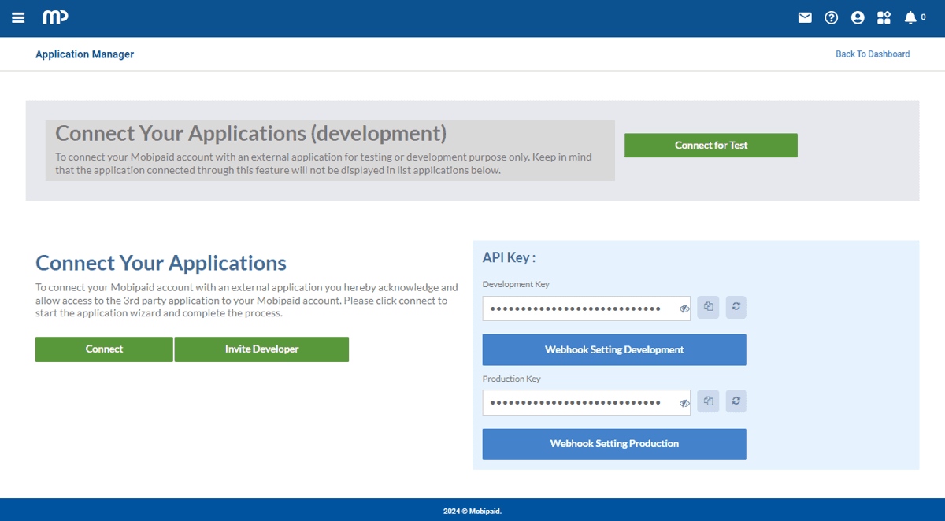Show the hidden Development Key
The width and height of the screenshot is (945, 521).
click(684, 309)
